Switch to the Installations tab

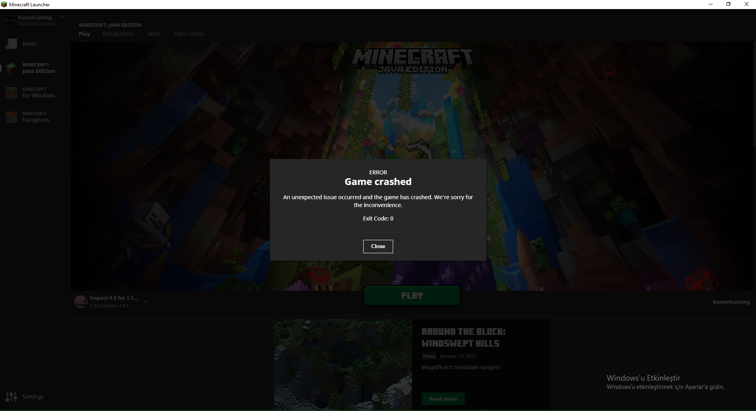pos(118,34)
